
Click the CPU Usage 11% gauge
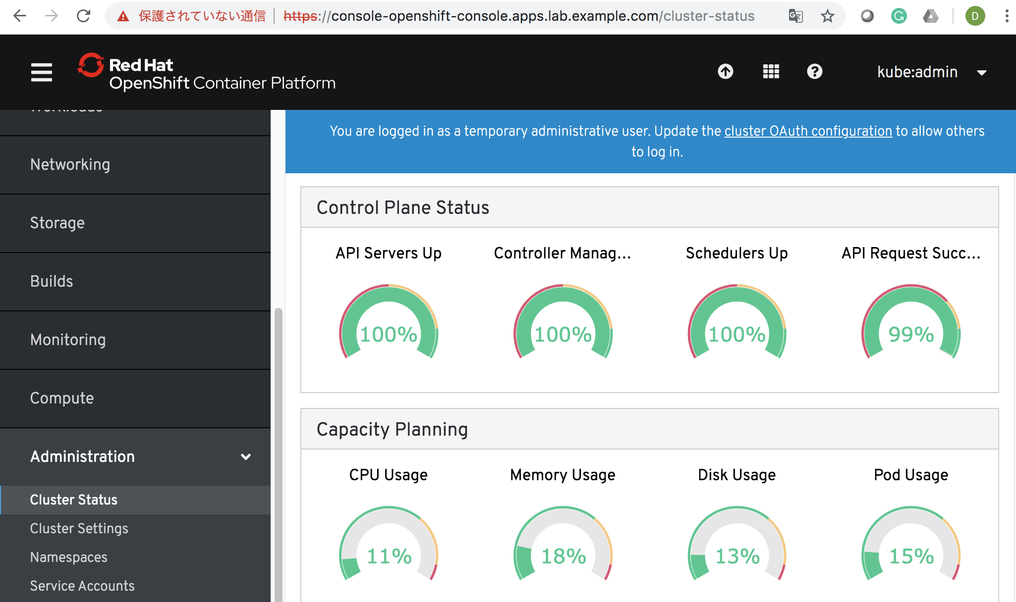(389, 545)
